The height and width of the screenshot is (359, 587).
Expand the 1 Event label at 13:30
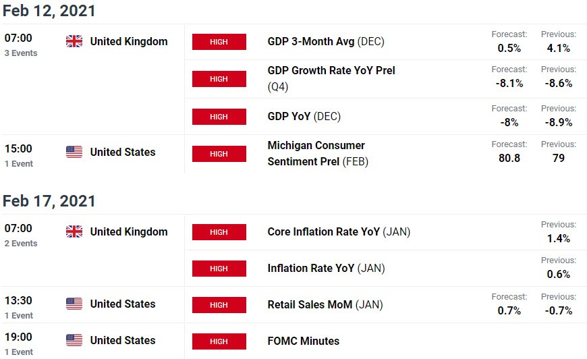point(19,316)
